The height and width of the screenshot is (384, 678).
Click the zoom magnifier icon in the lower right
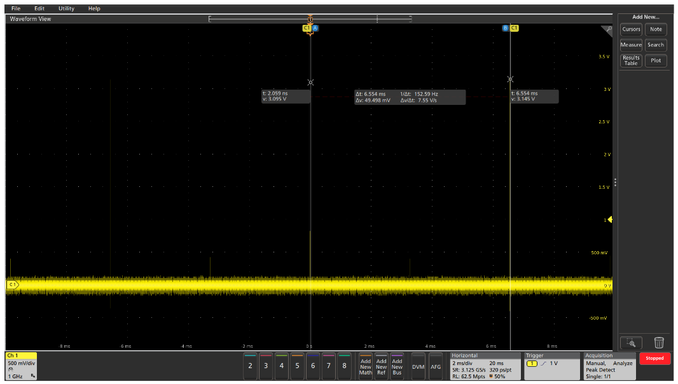(x=631, y=343)
